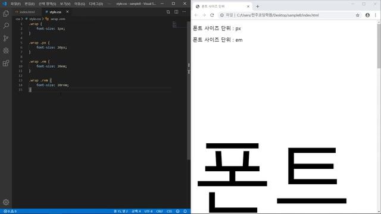
Task: Select the style.css editor tab
Action: point(55,12)
